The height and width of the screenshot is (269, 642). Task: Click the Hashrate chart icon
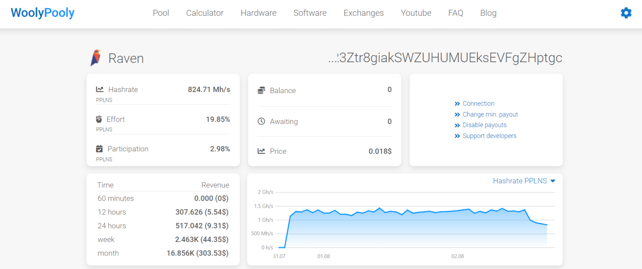tap(99, 89)
